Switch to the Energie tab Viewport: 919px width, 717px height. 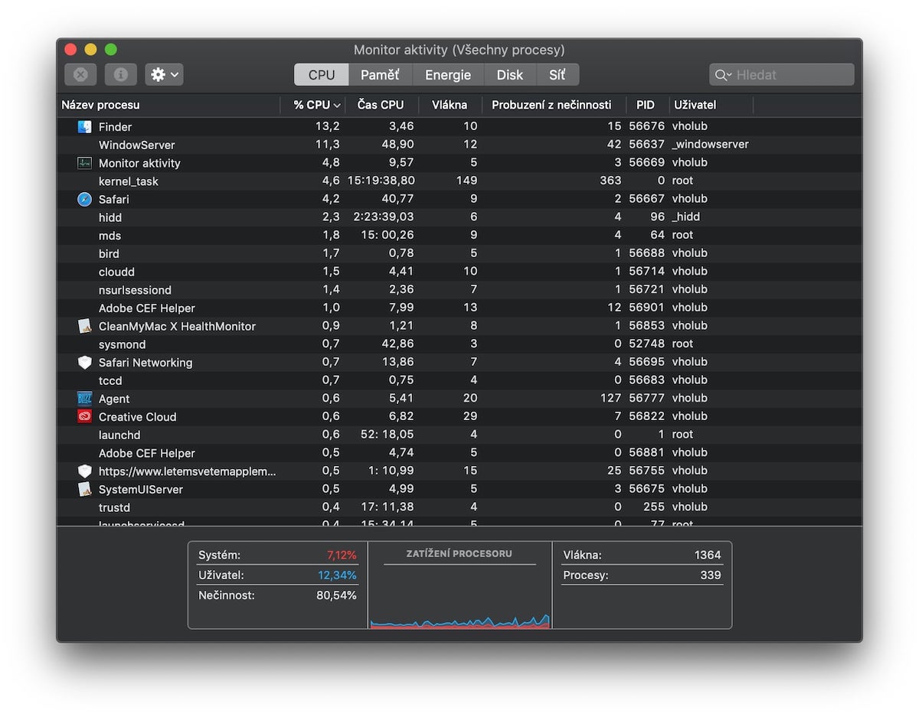tap(448, 74)
